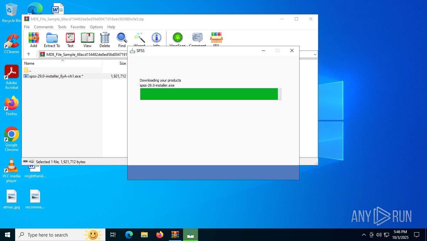
Task: Click the file size 1,921,712 cell
Action: point(118,76)
